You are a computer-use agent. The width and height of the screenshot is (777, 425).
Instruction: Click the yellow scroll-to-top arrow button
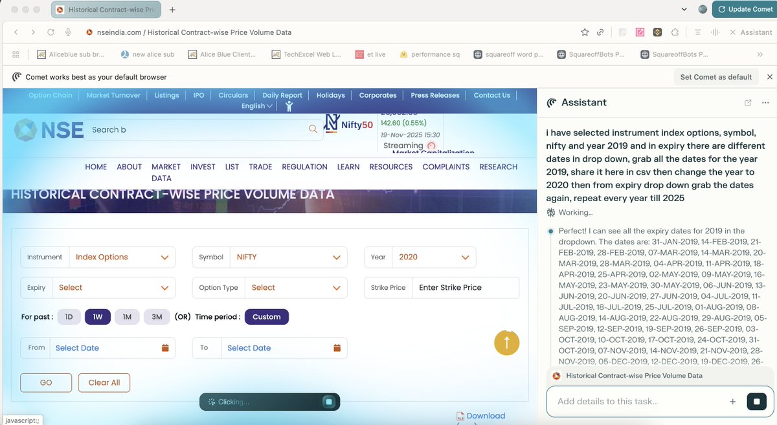coord(507,343)
